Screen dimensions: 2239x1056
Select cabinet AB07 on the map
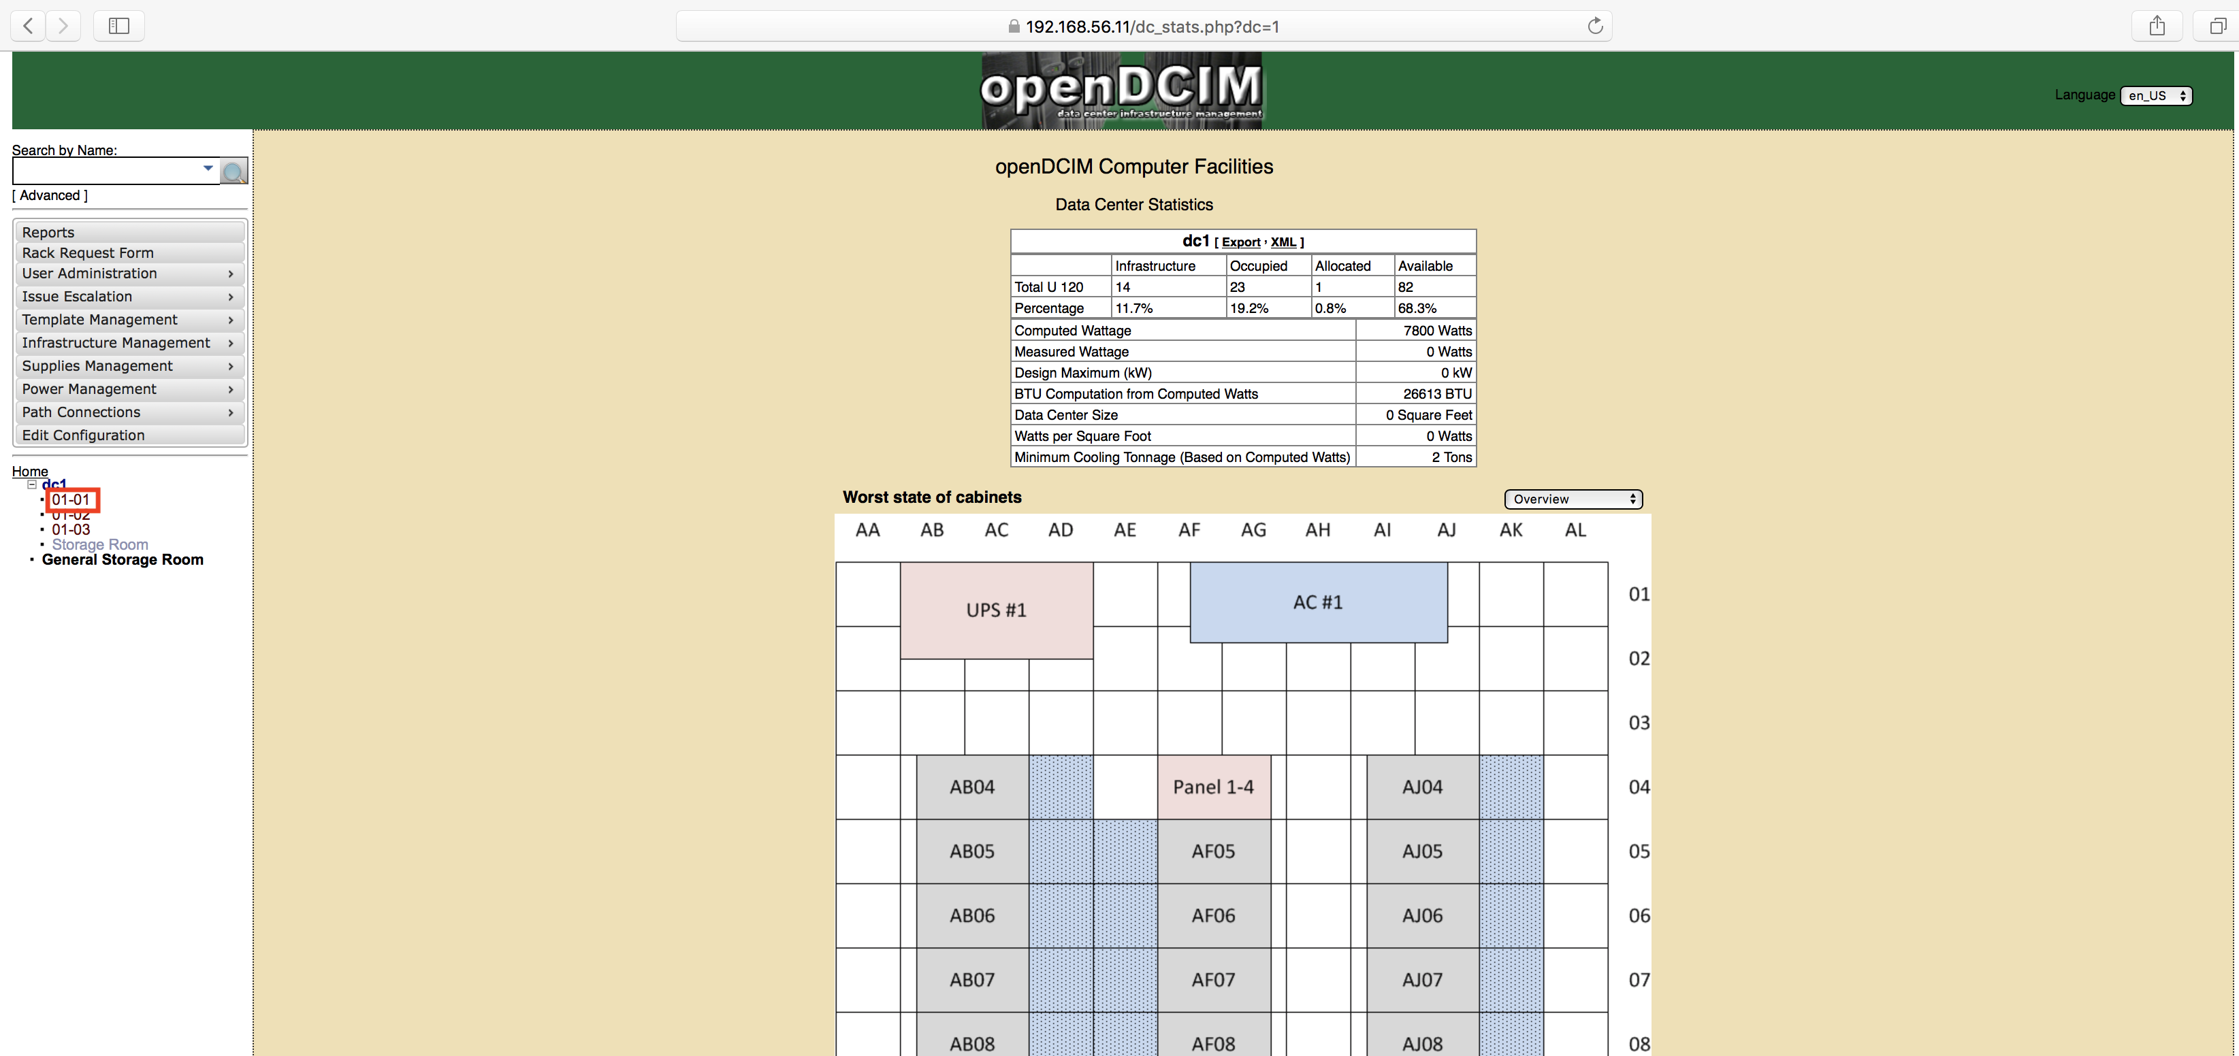(x=971, y=980)
